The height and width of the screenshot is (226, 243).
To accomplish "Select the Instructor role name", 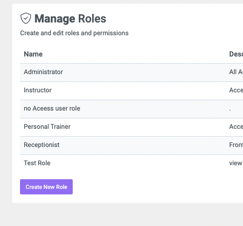I will point(38,90).
